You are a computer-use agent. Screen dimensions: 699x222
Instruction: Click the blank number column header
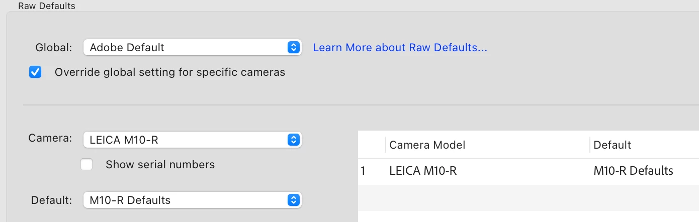[372, 145]
